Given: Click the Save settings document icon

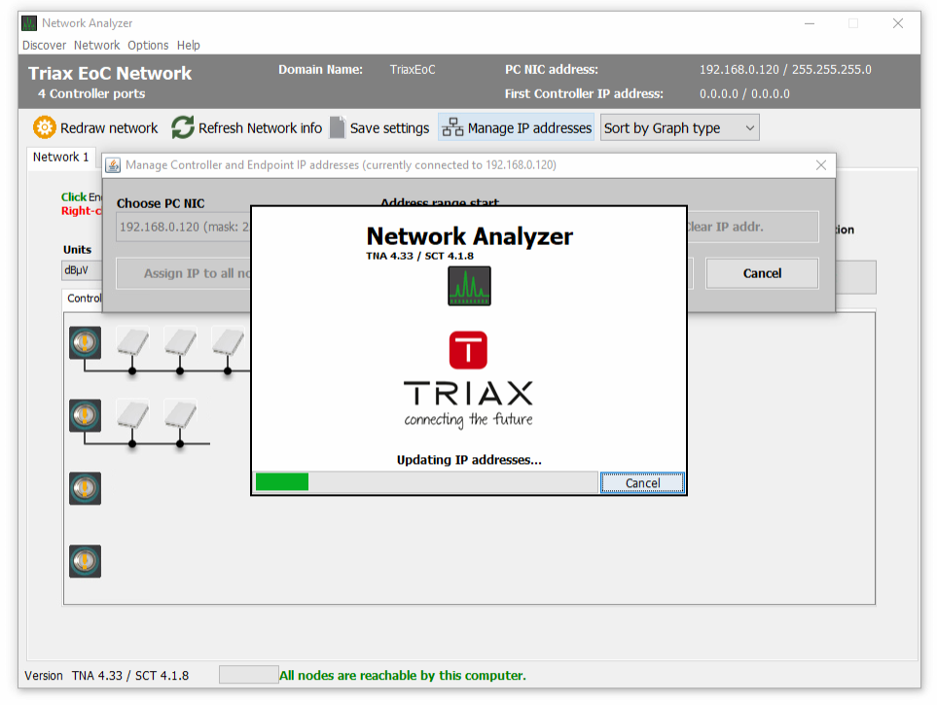Looking at the screenshot, I should pos(338,127).
